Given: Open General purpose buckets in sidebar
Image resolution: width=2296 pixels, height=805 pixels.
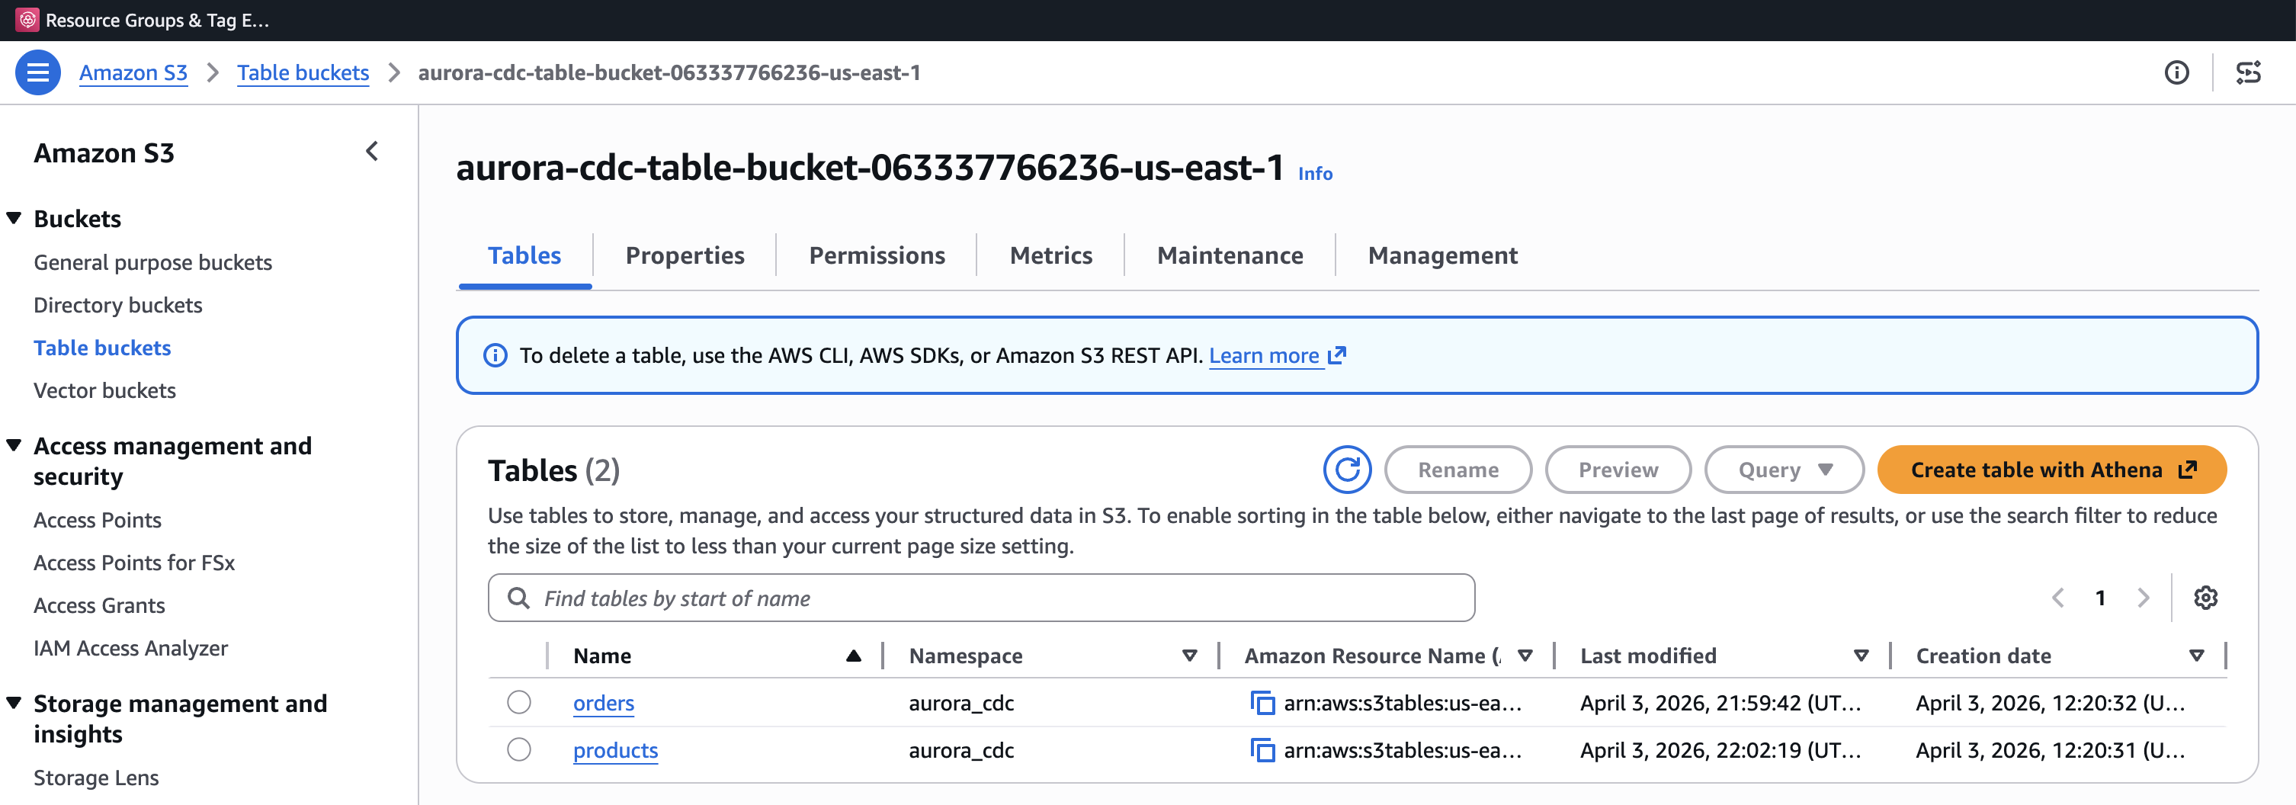Looking at the screenshot, I should coord(152,262).
